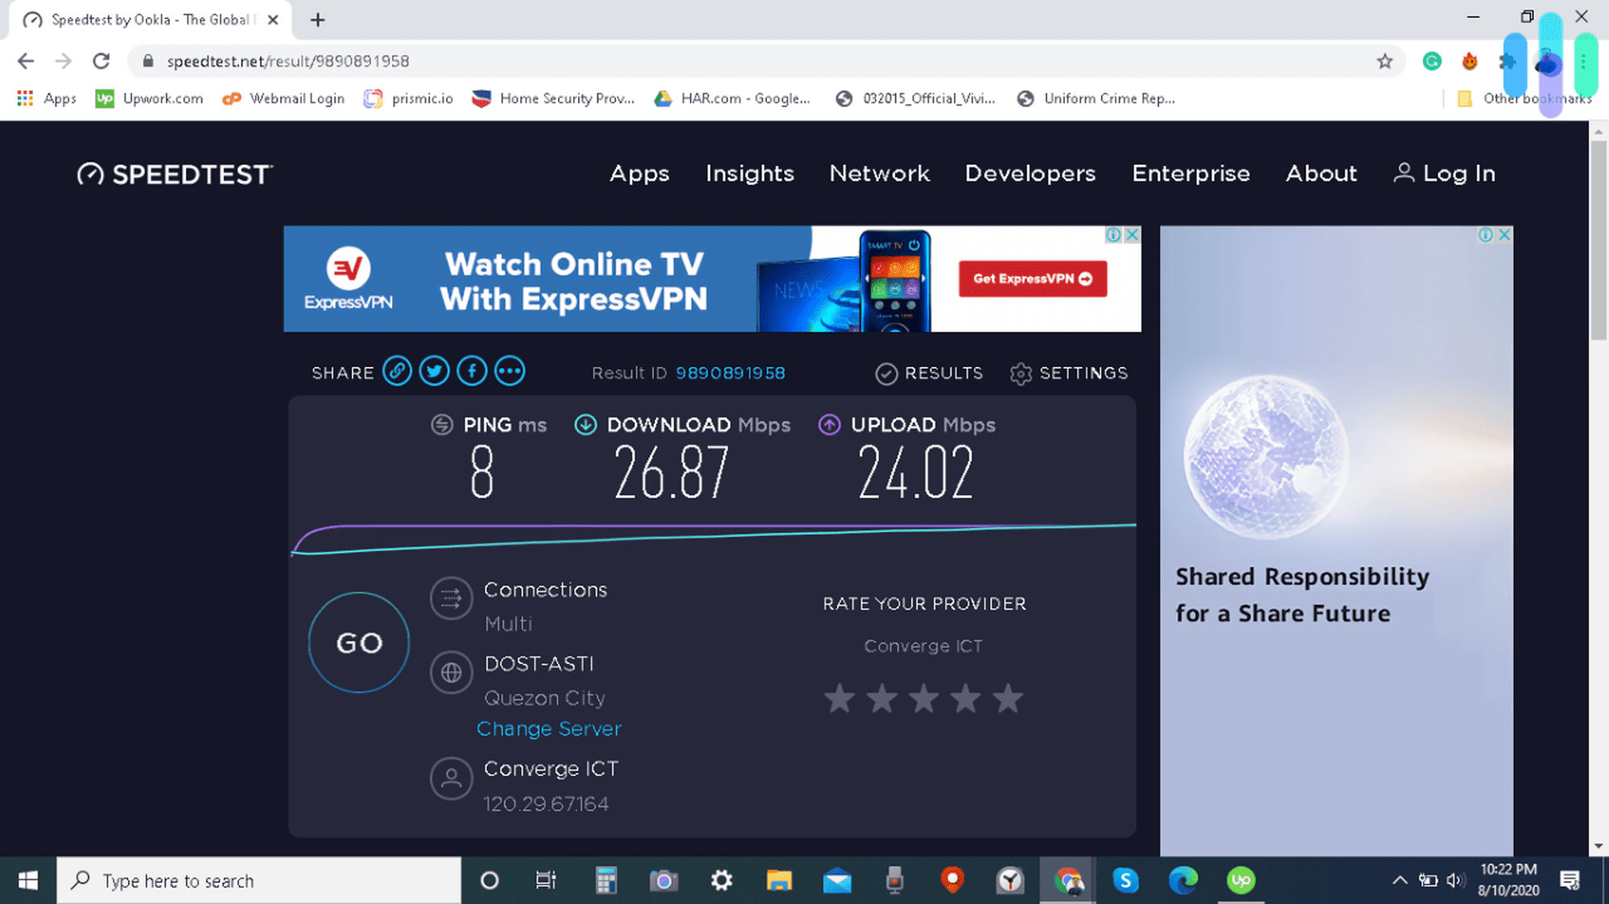Viewport: 1609px width, 904px height.
Task: Open the Network menu item
Action: (878, 172)
